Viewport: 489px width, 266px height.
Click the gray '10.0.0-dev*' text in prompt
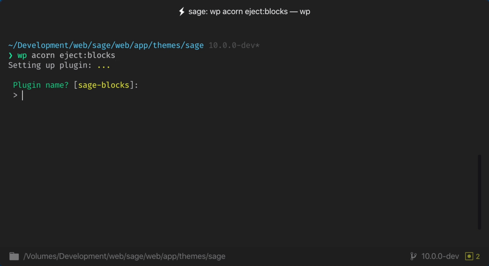(x=234, y=45)
